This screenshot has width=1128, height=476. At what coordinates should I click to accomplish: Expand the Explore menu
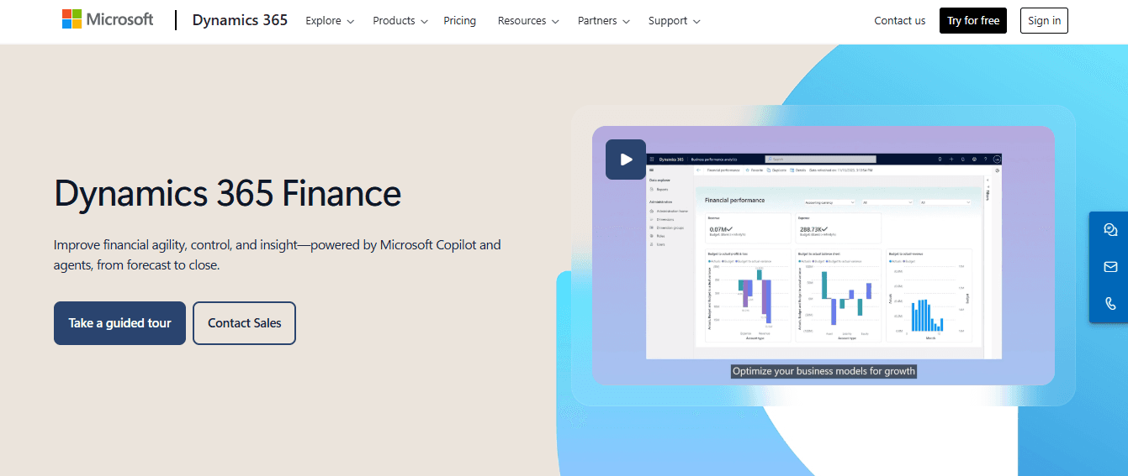[x=330, y=21]
